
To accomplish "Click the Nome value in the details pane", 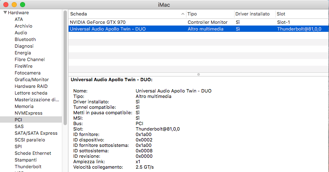I will (x=173, y=91).
